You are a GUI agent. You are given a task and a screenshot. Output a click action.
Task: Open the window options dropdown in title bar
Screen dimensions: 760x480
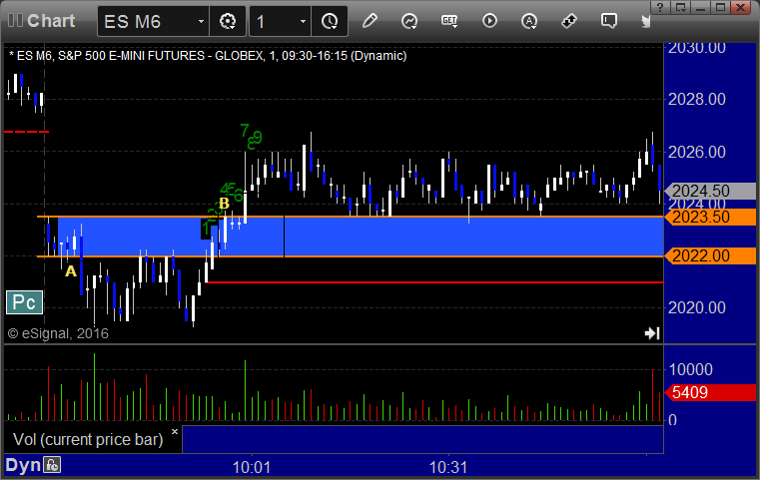pos(680,7)
